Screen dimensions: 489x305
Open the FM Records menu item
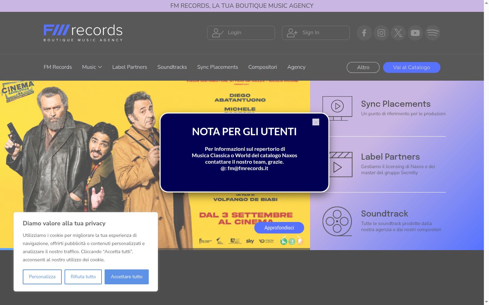coord(58,67)
